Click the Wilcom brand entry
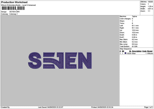Viewport: 154px width, 109px height. [x=150, y=53]
